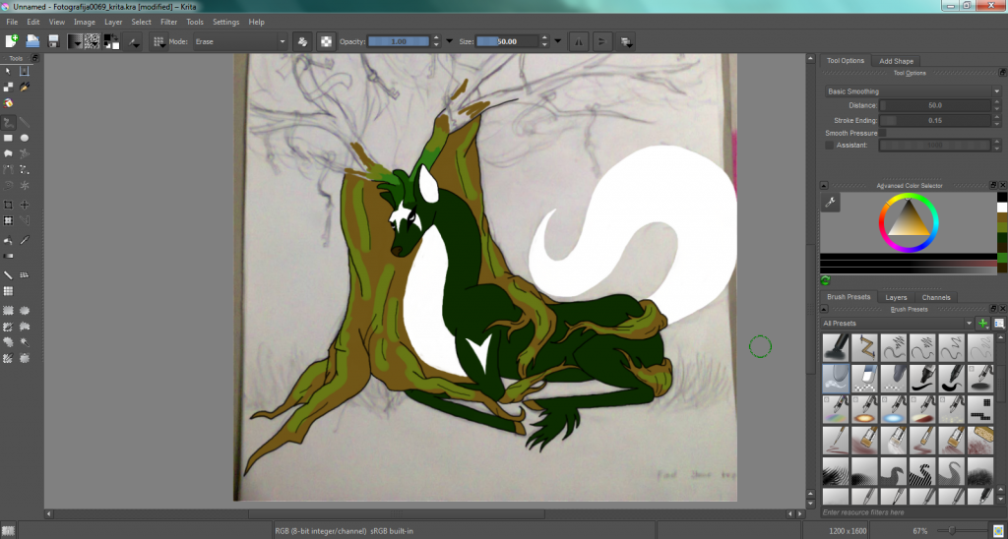Viewport: 1008px width, 539px height.
Task: Select the Rectangle shape tool
Action: coord(9,139)
